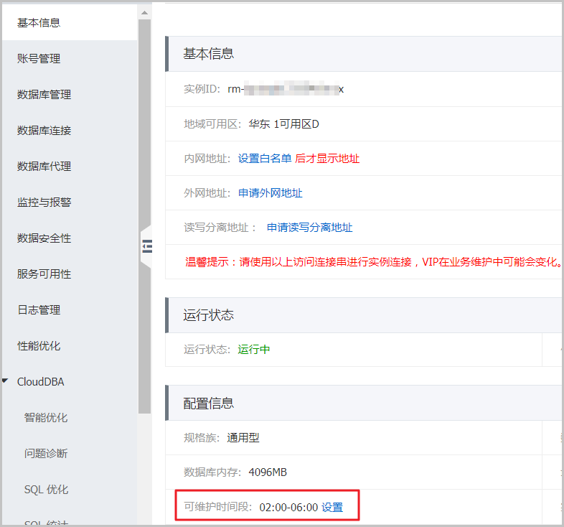Open 日志管理 page
This screenshot has width=564, height=527.
(39, 310)
